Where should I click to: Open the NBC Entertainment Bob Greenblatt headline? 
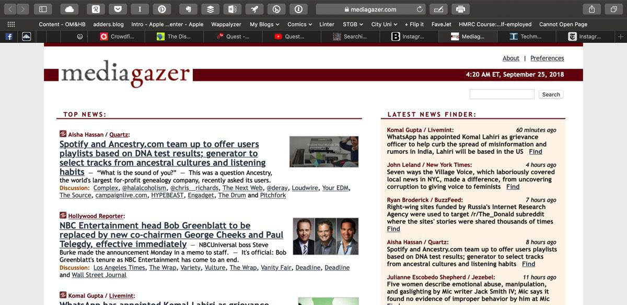(x=171, y=235)
